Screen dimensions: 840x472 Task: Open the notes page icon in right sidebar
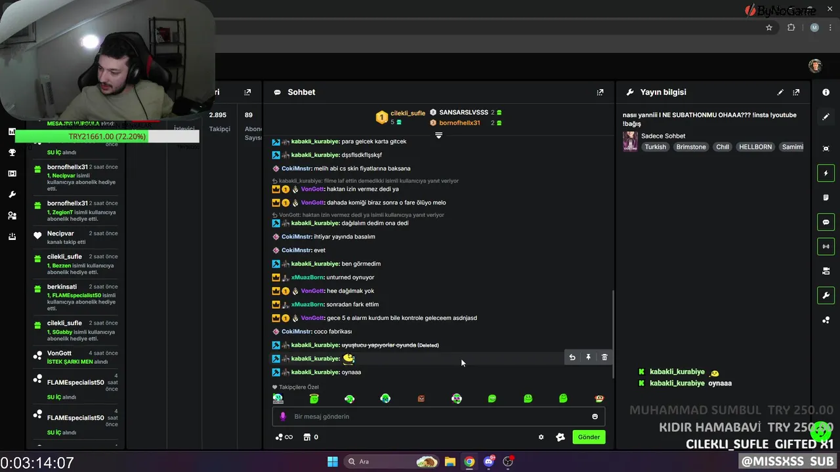point(826,197)
